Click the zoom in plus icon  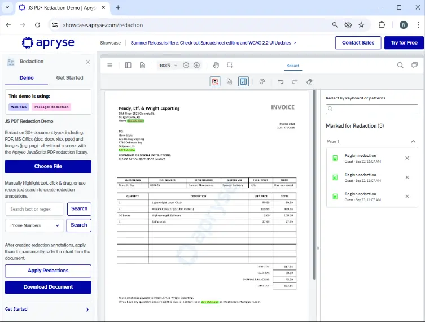[196, 66]
